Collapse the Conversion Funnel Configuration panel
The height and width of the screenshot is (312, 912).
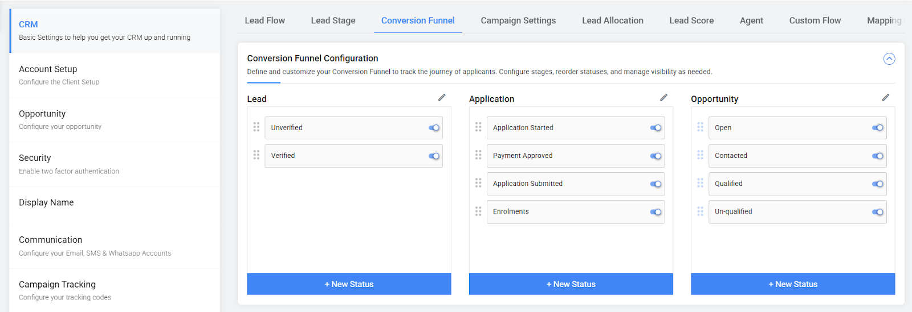click(889, 59)
